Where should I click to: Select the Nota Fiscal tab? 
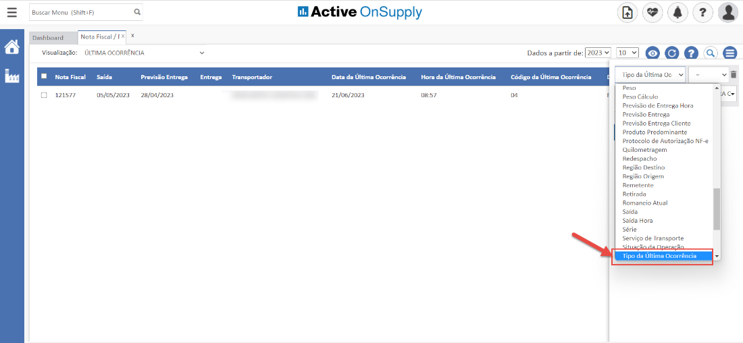point(99,36)
